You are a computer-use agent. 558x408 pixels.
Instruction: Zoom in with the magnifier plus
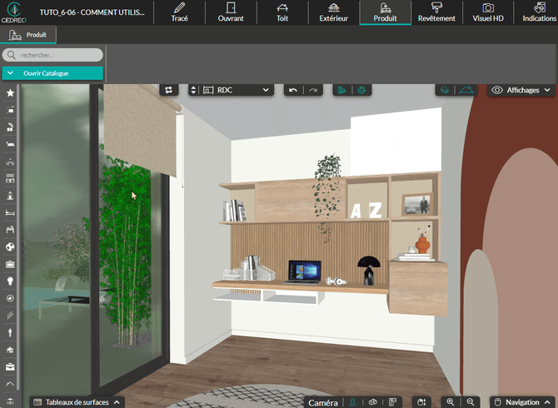coord(451,402)
